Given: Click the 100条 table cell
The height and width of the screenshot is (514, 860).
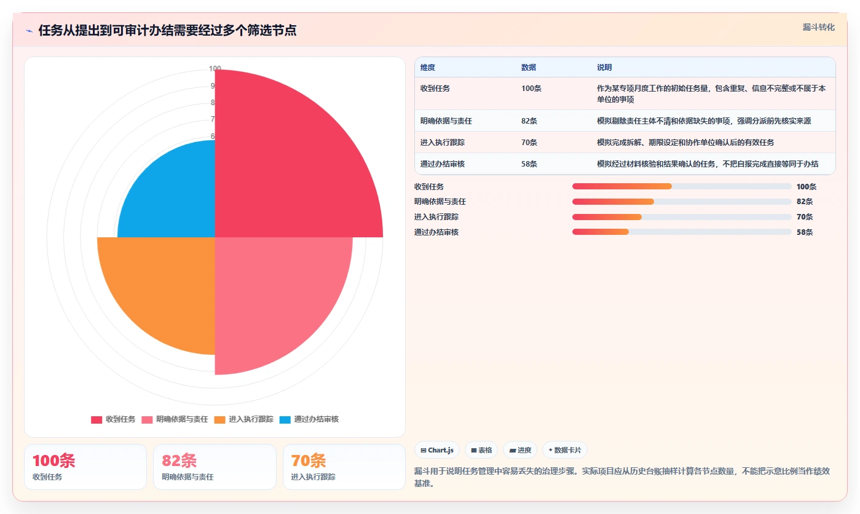Looking at the screenshot, I should tap(554, 93).
